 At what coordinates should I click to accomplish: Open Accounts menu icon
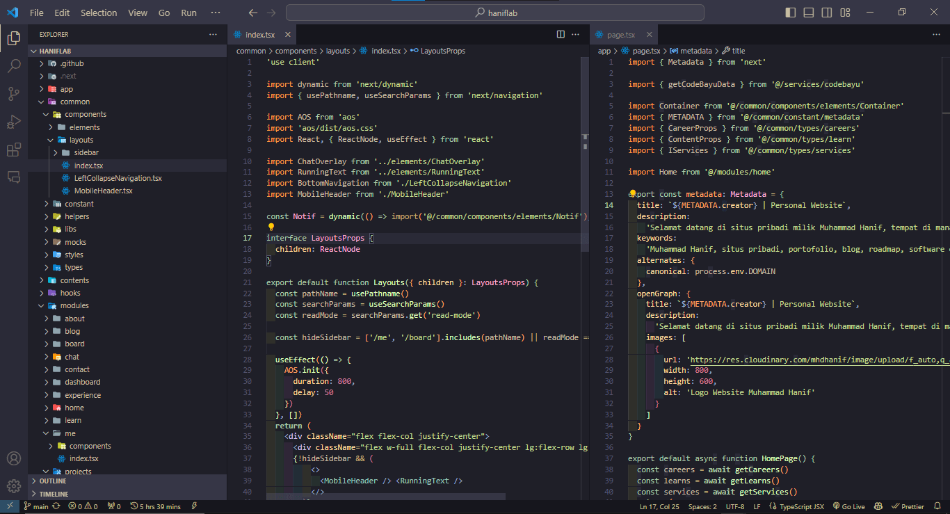14,459
